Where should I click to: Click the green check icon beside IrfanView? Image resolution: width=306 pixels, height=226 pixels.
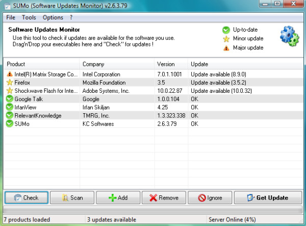point(10,107)
